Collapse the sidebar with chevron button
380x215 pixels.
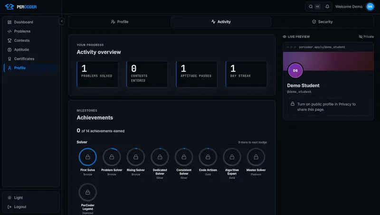[x=62, y=21]
